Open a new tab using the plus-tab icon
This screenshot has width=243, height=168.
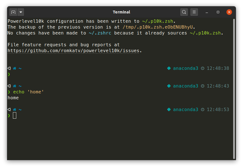(13, 12)
